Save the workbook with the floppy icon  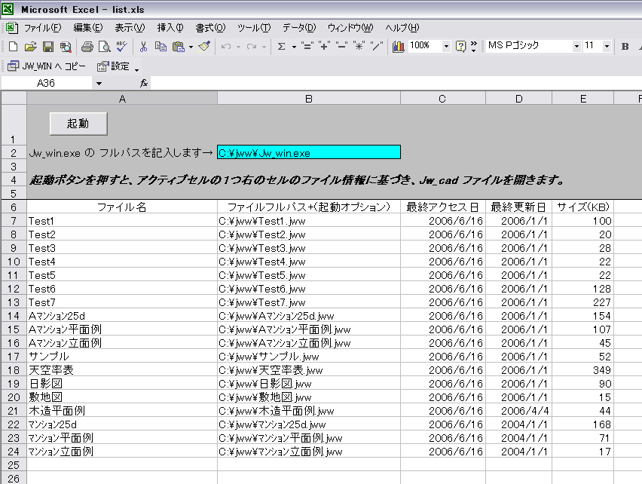point(48,47)
